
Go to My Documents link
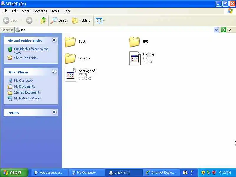point(24,86)
